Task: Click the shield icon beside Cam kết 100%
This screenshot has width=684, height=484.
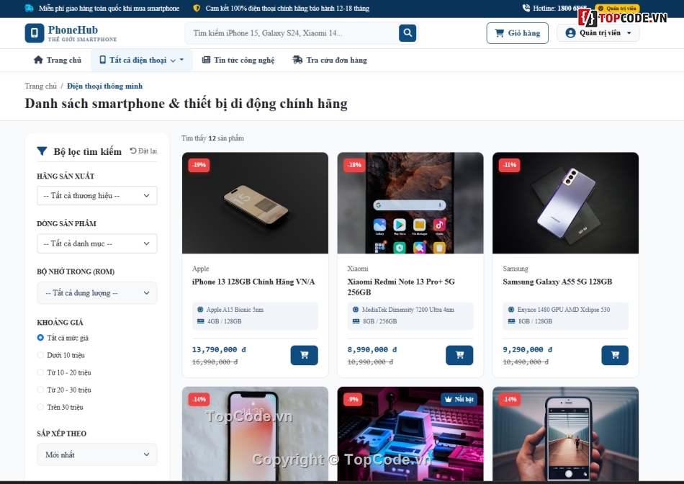Action: point(197,9)
